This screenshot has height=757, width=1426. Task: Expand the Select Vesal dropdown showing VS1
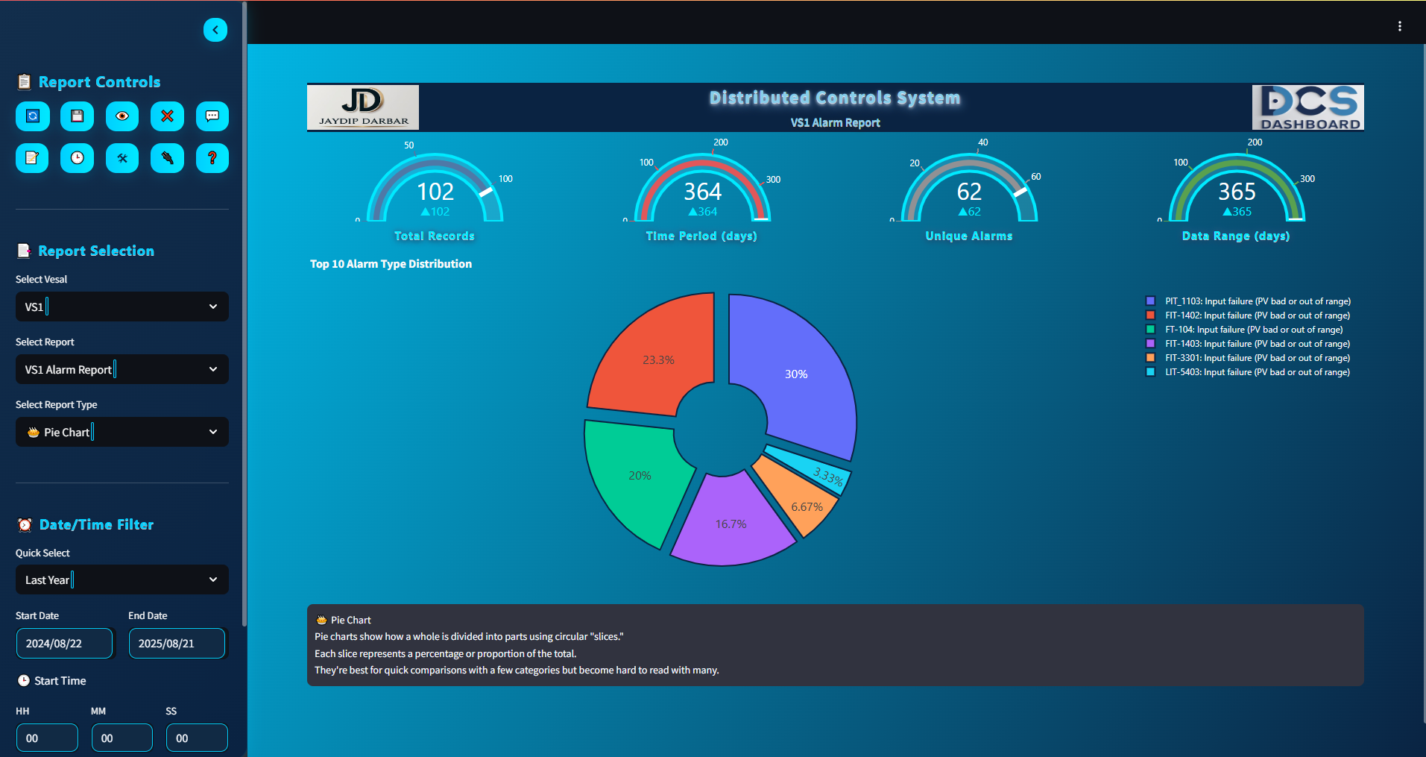click(x=122, y=307)
